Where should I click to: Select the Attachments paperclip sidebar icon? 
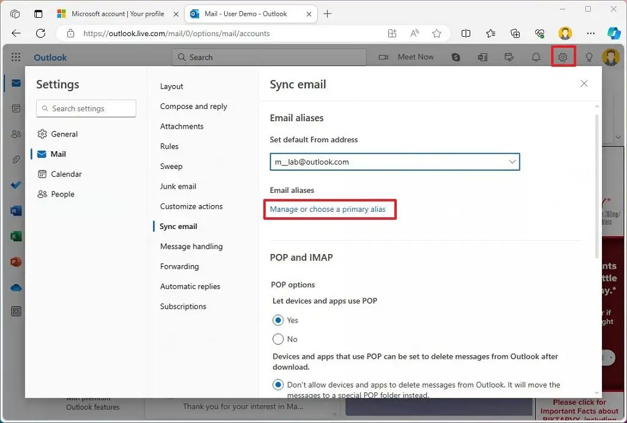tap(15, 159)
